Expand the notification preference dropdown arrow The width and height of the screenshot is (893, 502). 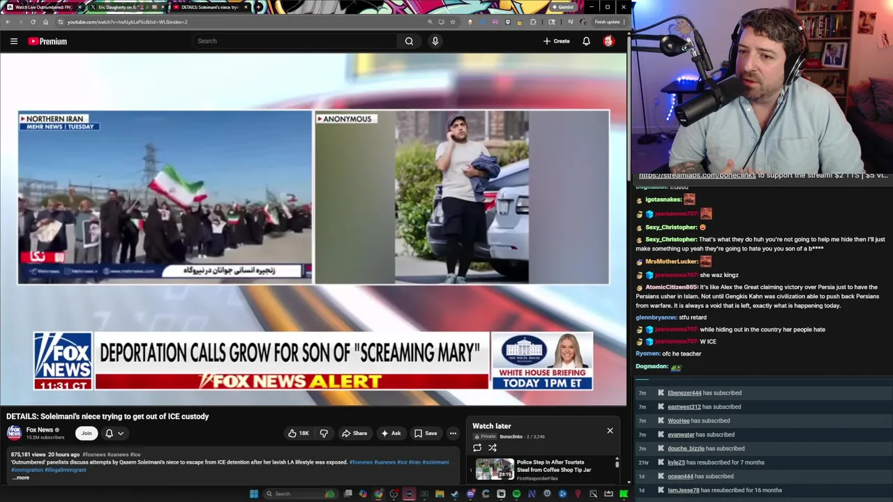tap(121, 434)
